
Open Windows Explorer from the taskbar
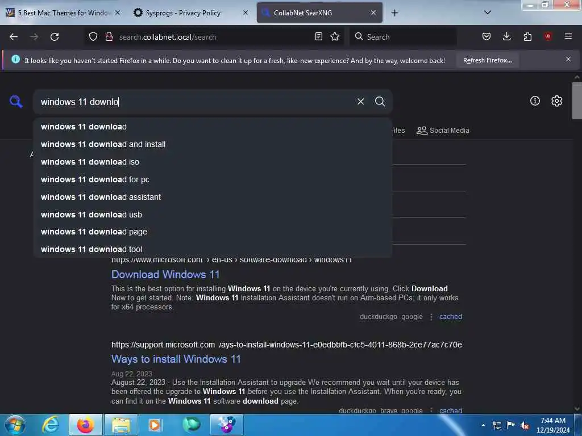pos(121,425)
